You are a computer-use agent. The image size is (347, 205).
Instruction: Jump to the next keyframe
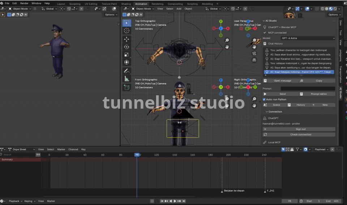pyautogui.click(x=179, y=201)
